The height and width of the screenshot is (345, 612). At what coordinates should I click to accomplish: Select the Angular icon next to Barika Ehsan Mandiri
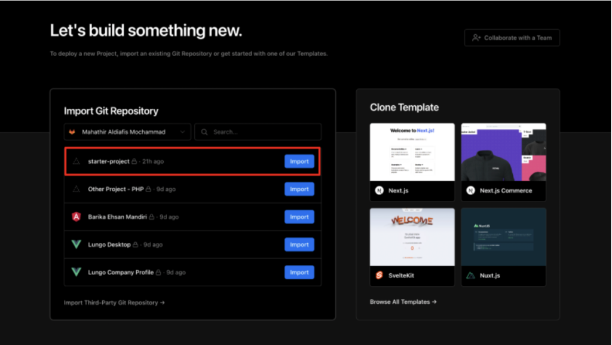point(75,216)
